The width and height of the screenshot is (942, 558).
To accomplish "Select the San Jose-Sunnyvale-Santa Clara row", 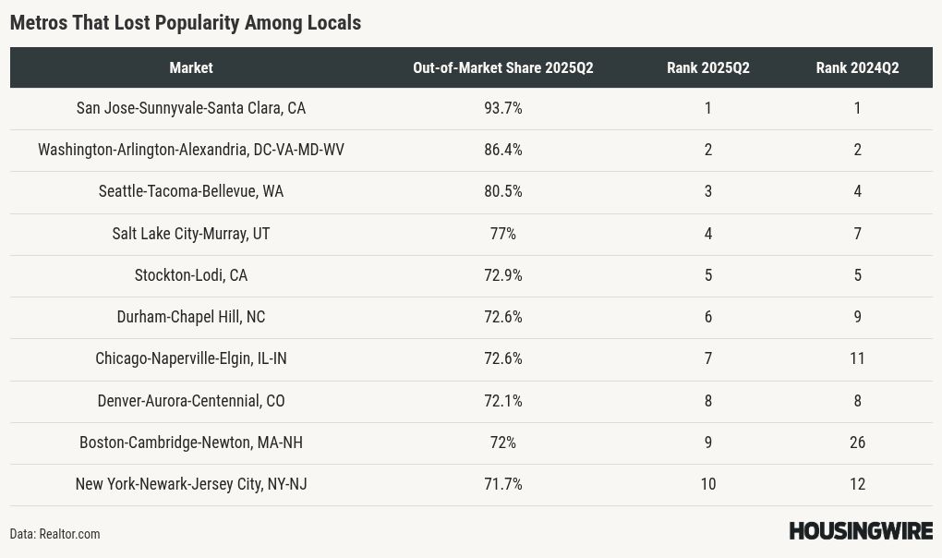I will [191, 108].
